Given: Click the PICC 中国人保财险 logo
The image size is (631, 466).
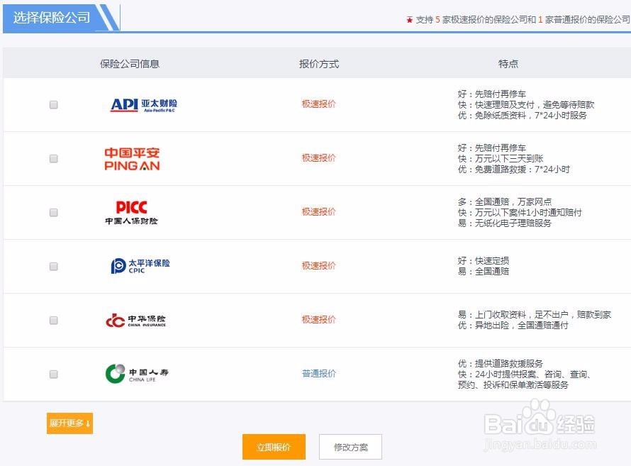Looking at the screenshot, I should pos(131,213).
